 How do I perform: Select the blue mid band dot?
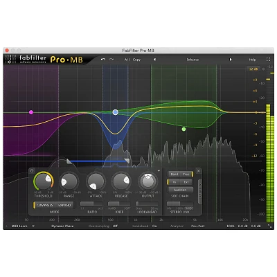point(116,112)
